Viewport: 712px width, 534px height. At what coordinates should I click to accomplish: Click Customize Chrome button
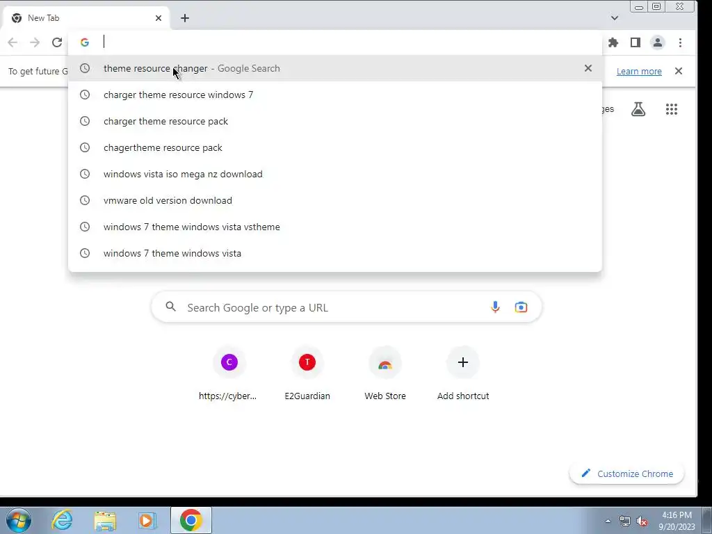click(x=626, y=474)
